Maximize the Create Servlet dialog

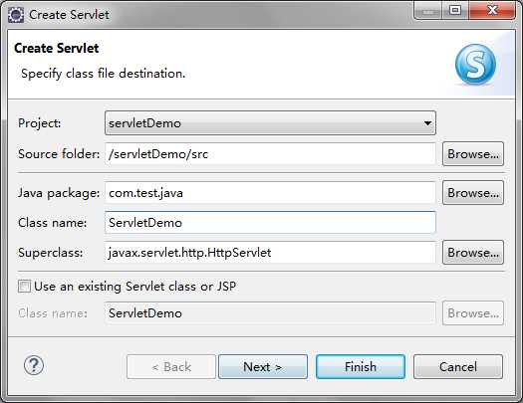[455, 11]
